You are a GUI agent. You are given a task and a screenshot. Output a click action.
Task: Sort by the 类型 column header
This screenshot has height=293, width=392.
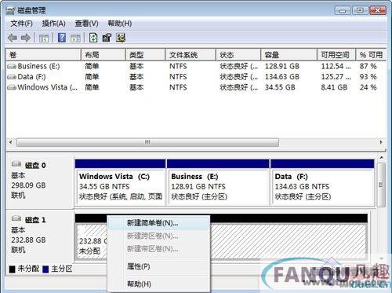click(x=145, y=55)
